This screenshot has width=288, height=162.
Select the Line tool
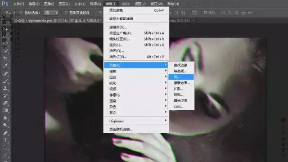[x=5, y=155]
